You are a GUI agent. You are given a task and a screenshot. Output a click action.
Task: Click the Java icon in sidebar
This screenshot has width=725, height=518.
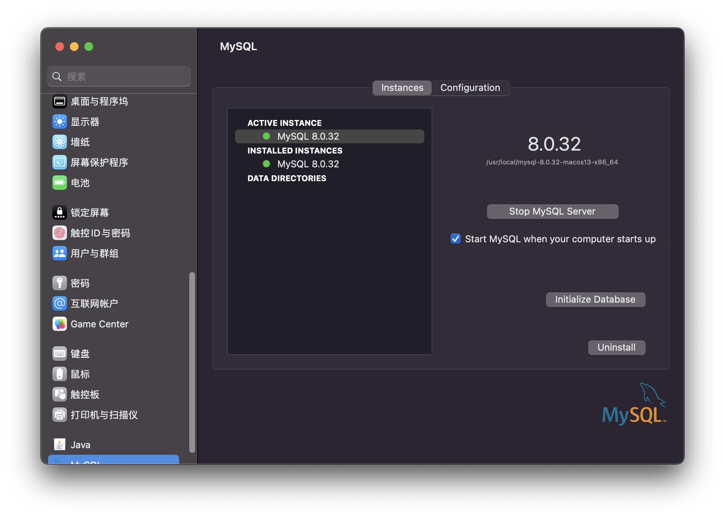(59, 445)
